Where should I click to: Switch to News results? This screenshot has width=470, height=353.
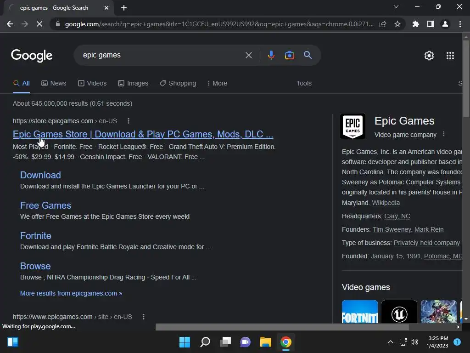[x=54, y=84]
